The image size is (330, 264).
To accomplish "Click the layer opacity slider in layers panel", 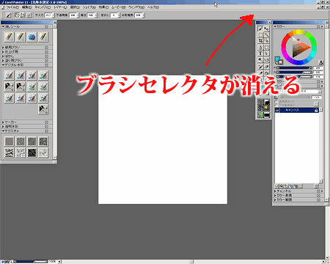I will 296,98.
